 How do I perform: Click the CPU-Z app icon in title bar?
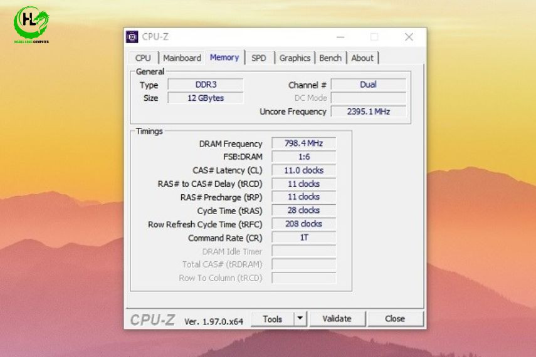tap(132, 37)
